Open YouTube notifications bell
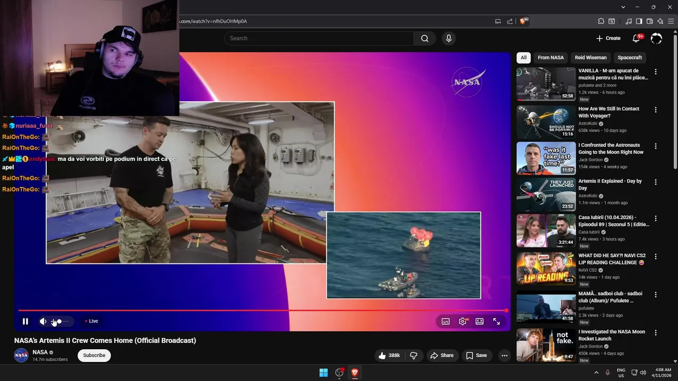678x381 pixels. [x=637, y=38]
